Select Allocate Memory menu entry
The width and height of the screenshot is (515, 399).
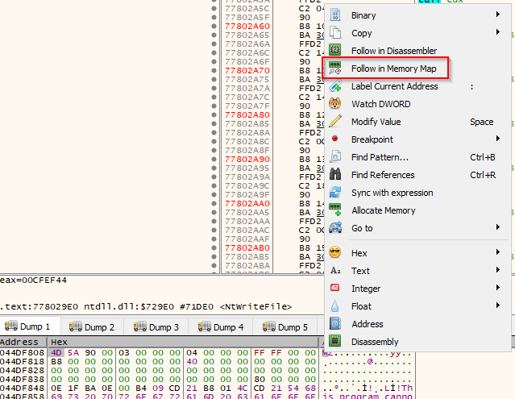coord(384,210)
